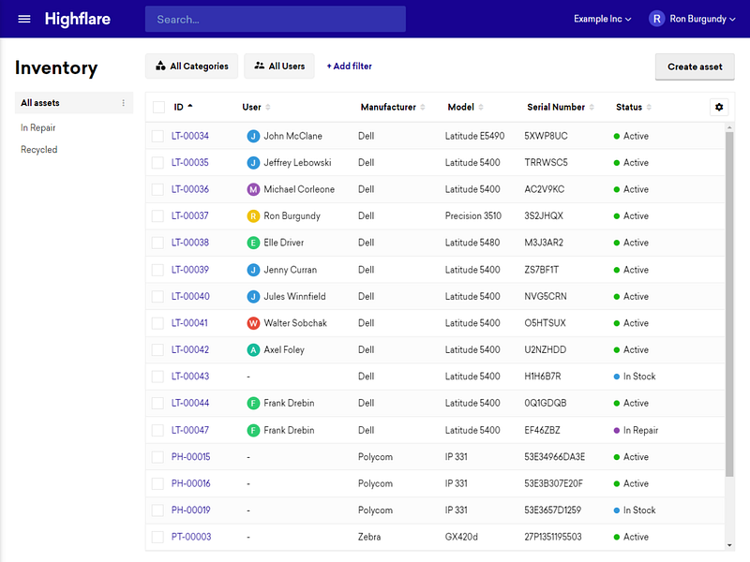Viewport: 750px width, 562px height.
Task: Click the three-dot menu beside All assets
Action: click(124, 103)
